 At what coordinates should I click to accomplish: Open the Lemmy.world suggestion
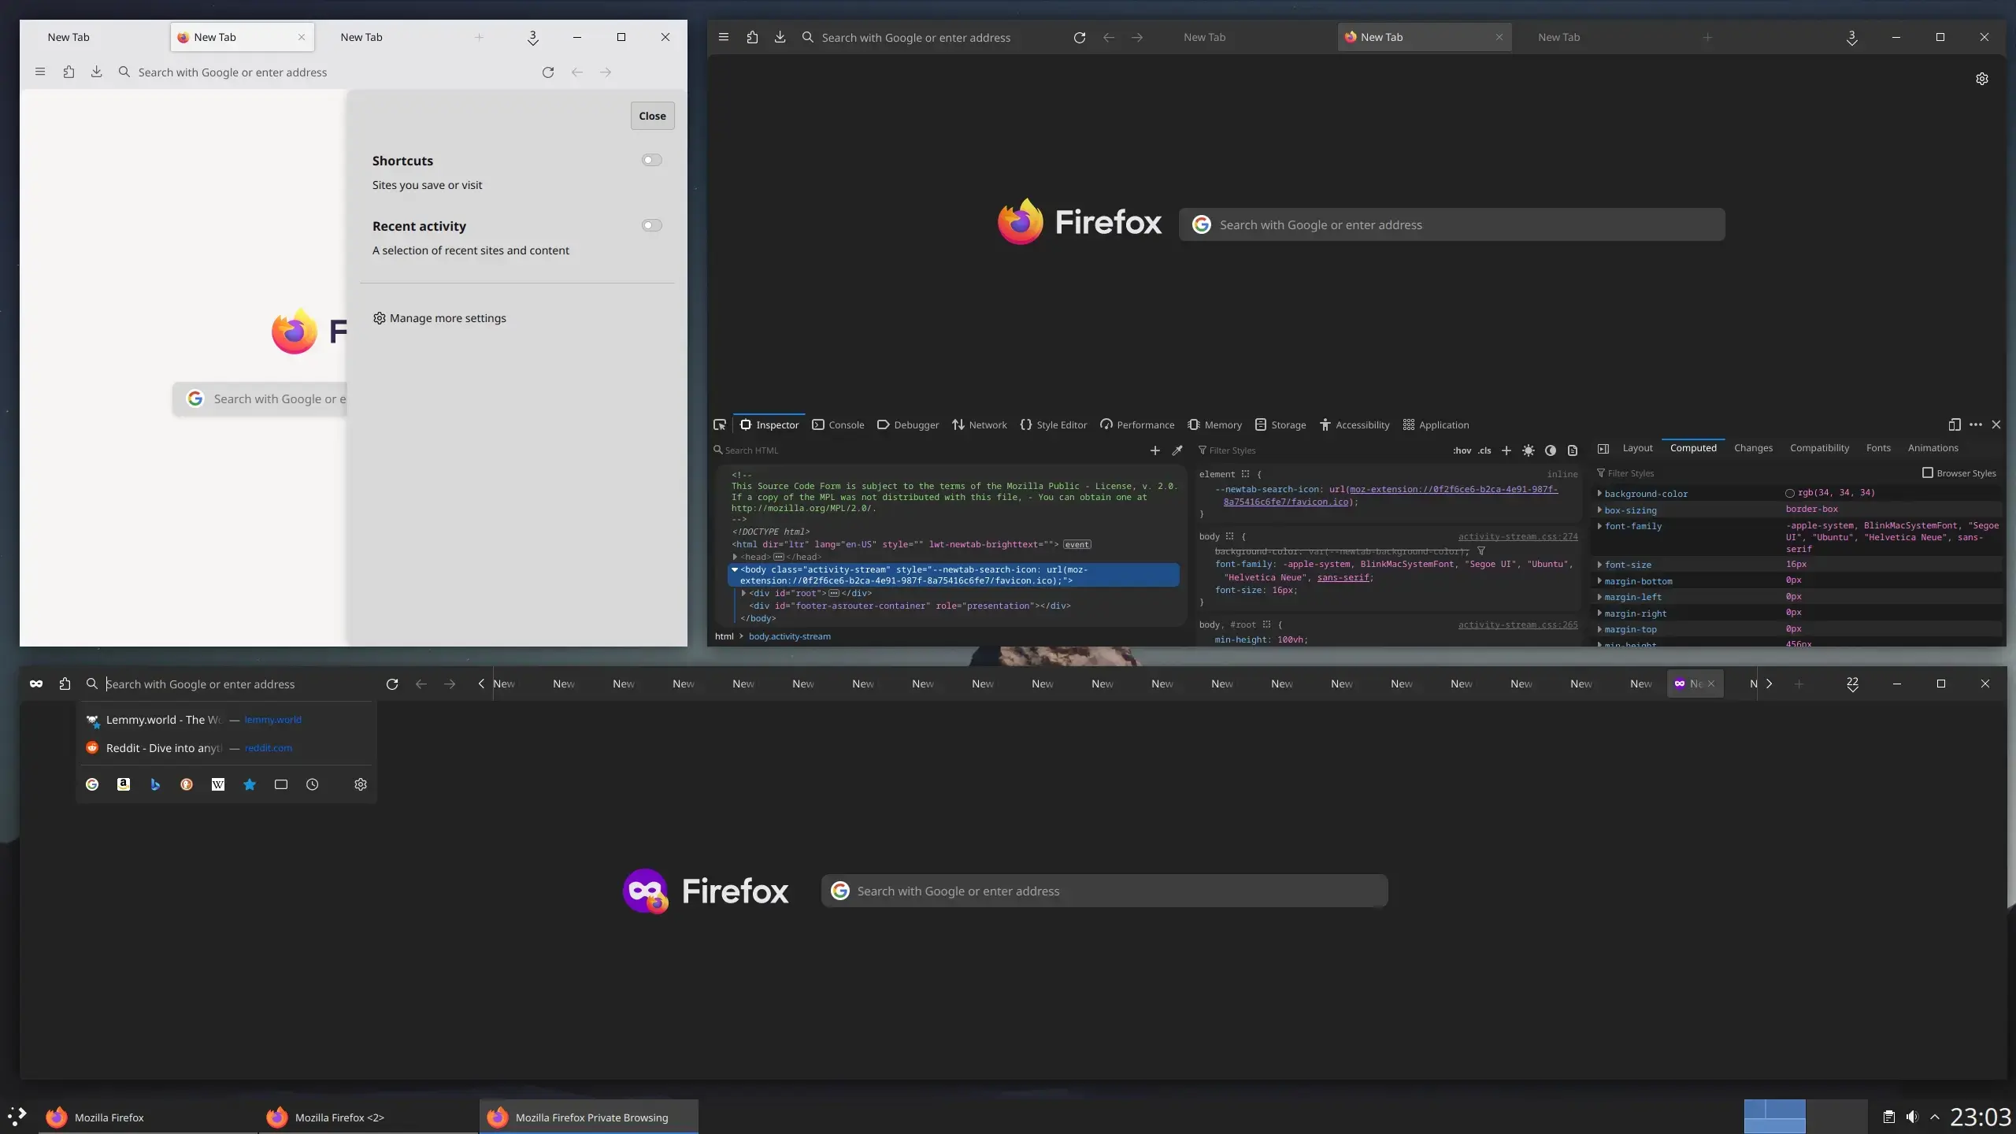point(226,720)
